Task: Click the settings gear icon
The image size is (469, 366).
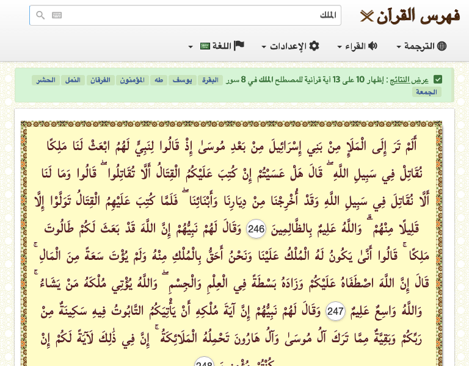Action: point(314,46)
